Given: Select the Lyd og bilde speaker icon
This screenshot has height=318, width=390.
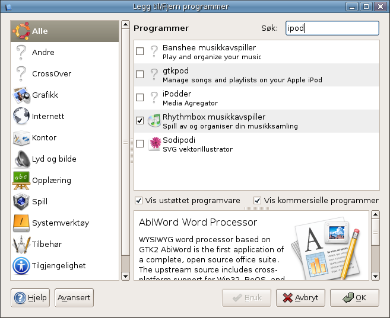Looking at the screenshot, I should click(22, 159).
